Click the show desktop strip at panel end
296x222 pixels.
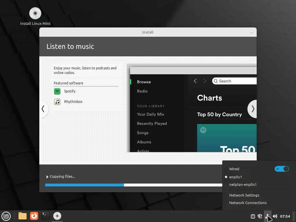point(294,216)
